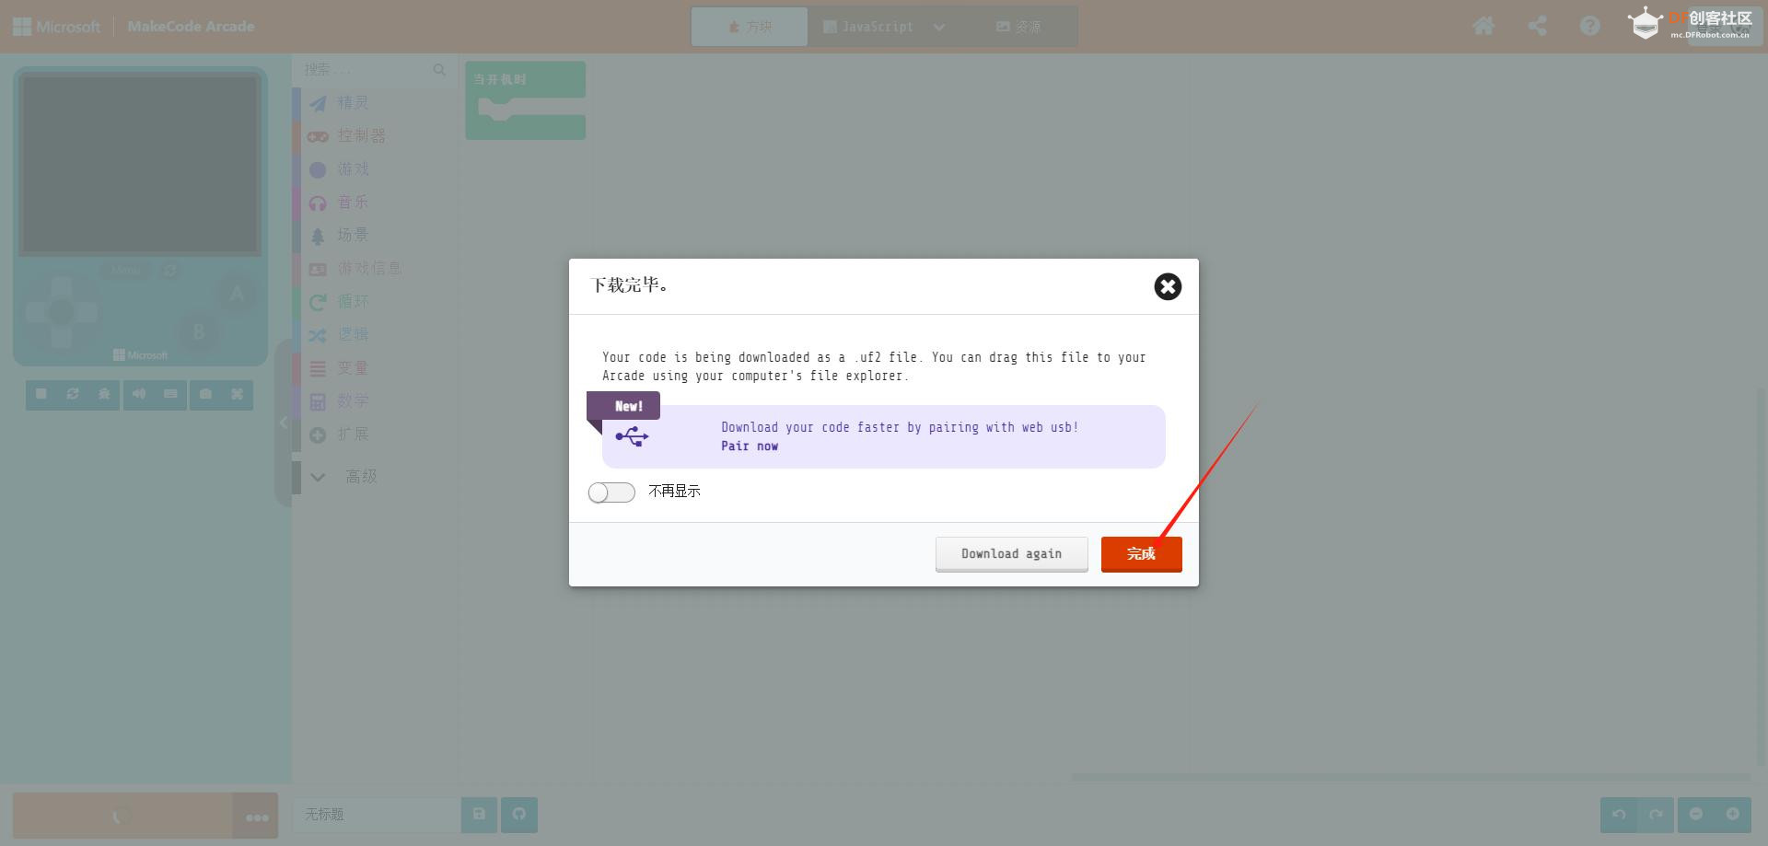The height and width of the screenshot is (846, 1768).
Task: Click the toolbox search field
Action: pyautogui.click(x=374, y=69)
